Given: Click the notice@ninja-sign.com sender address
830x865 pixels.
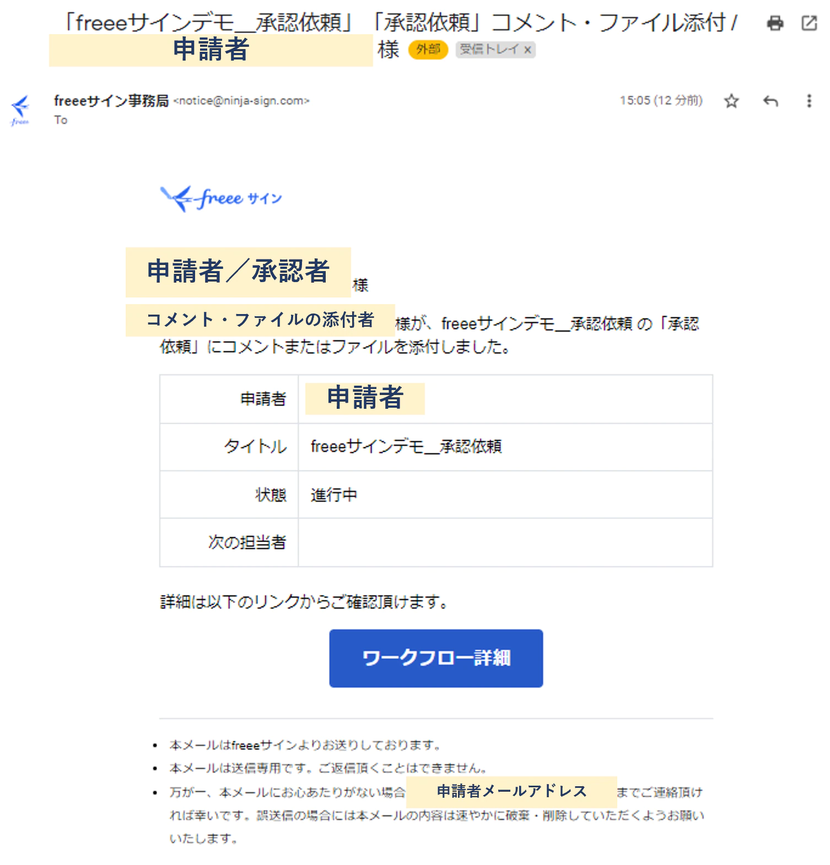Looking at the screenshot, I should 241,101.
